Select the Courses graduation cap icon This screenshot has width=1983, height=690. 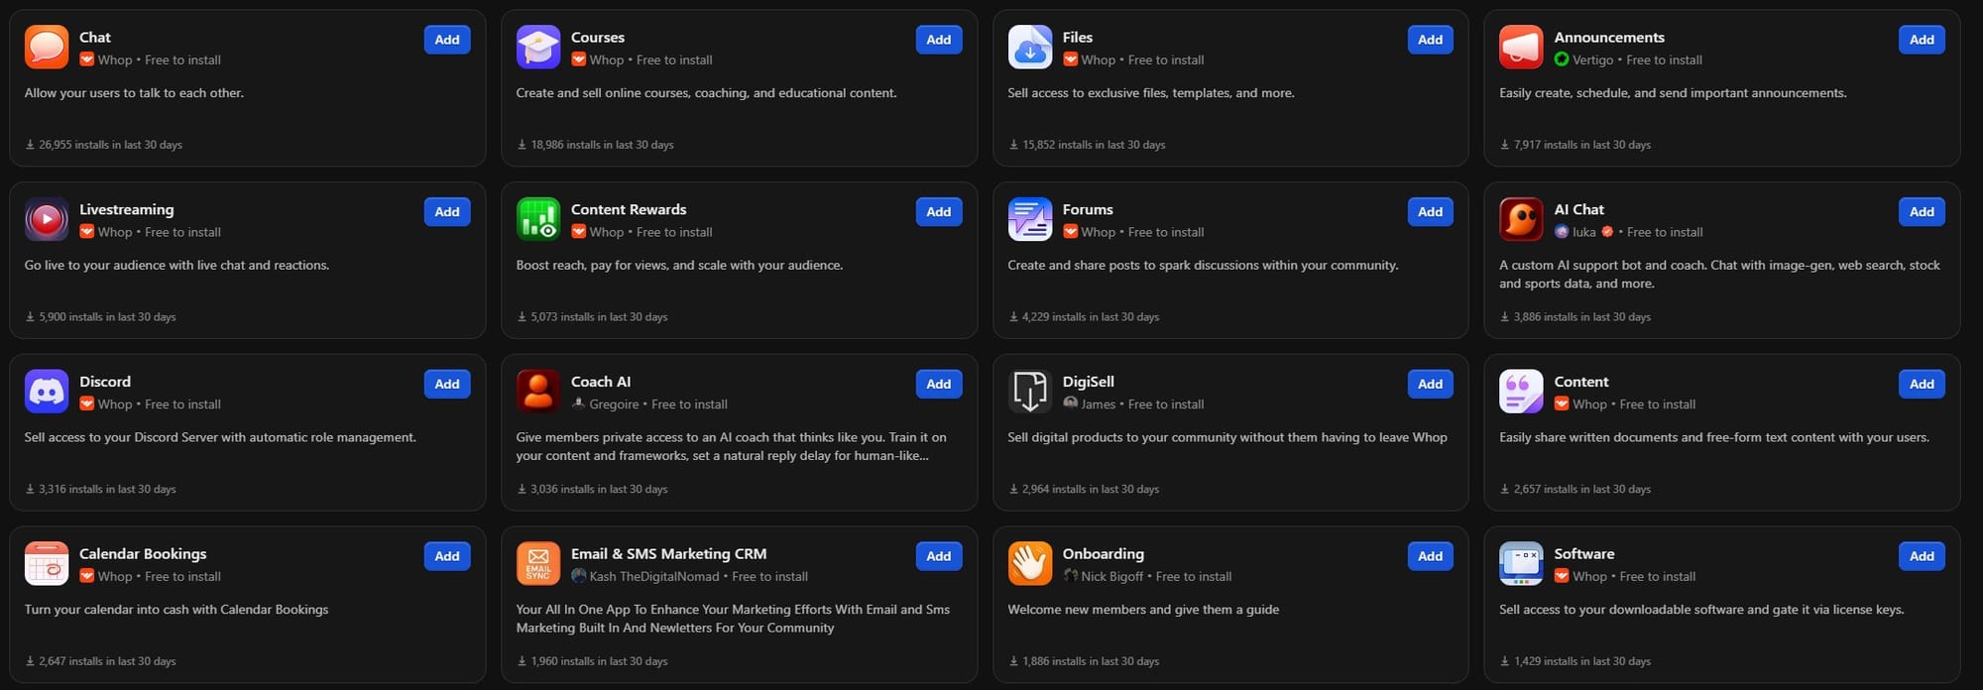(537, 46)
